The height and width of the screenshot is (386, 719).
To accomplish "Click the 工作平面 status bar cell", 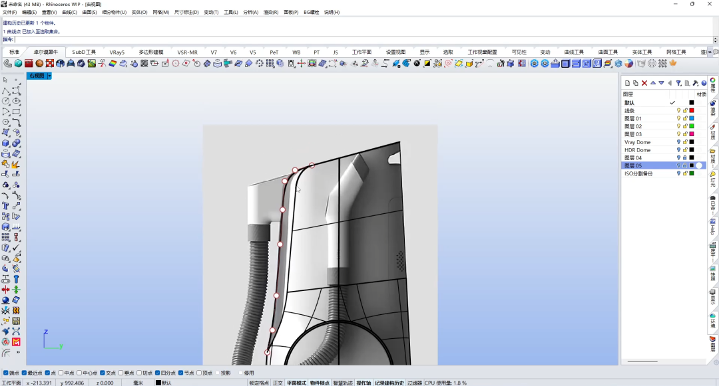I will [11, 383].
